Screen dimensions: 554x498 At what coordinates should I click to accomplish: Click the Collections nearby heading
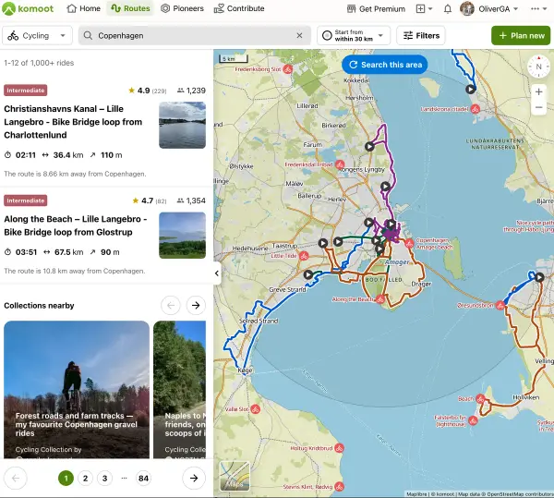39,306
